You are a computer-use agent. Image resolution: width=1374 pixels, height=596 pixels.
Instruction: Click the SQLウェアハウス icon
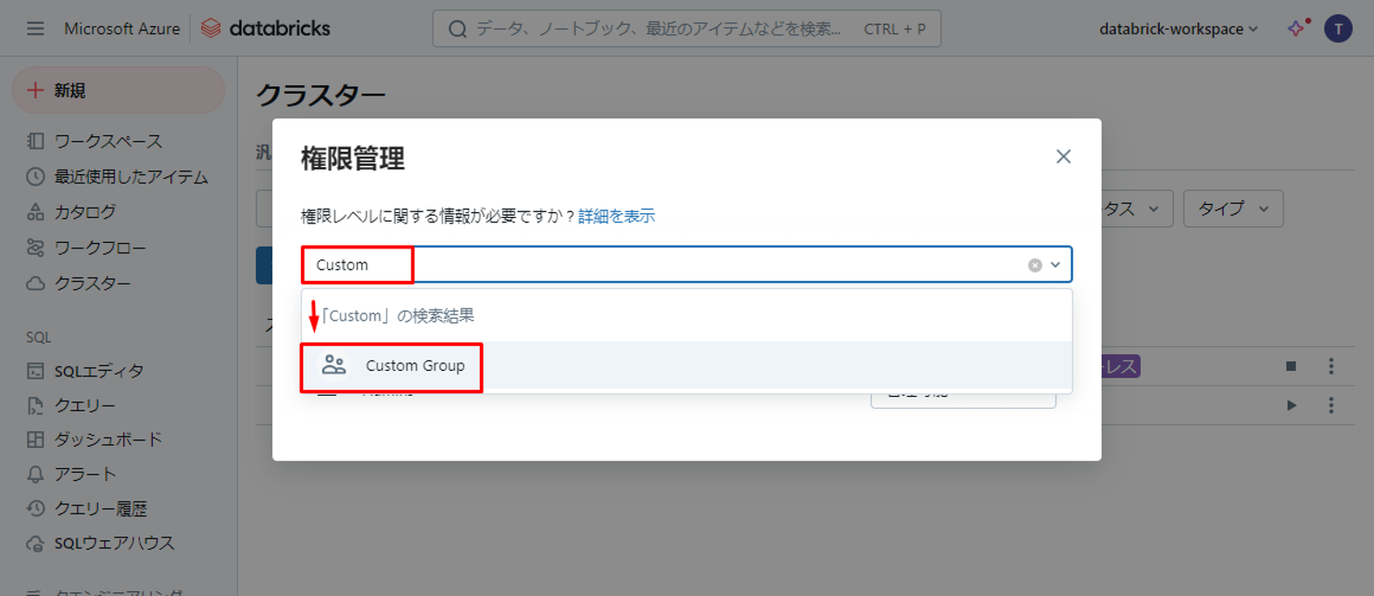click(x=35, y=543)
